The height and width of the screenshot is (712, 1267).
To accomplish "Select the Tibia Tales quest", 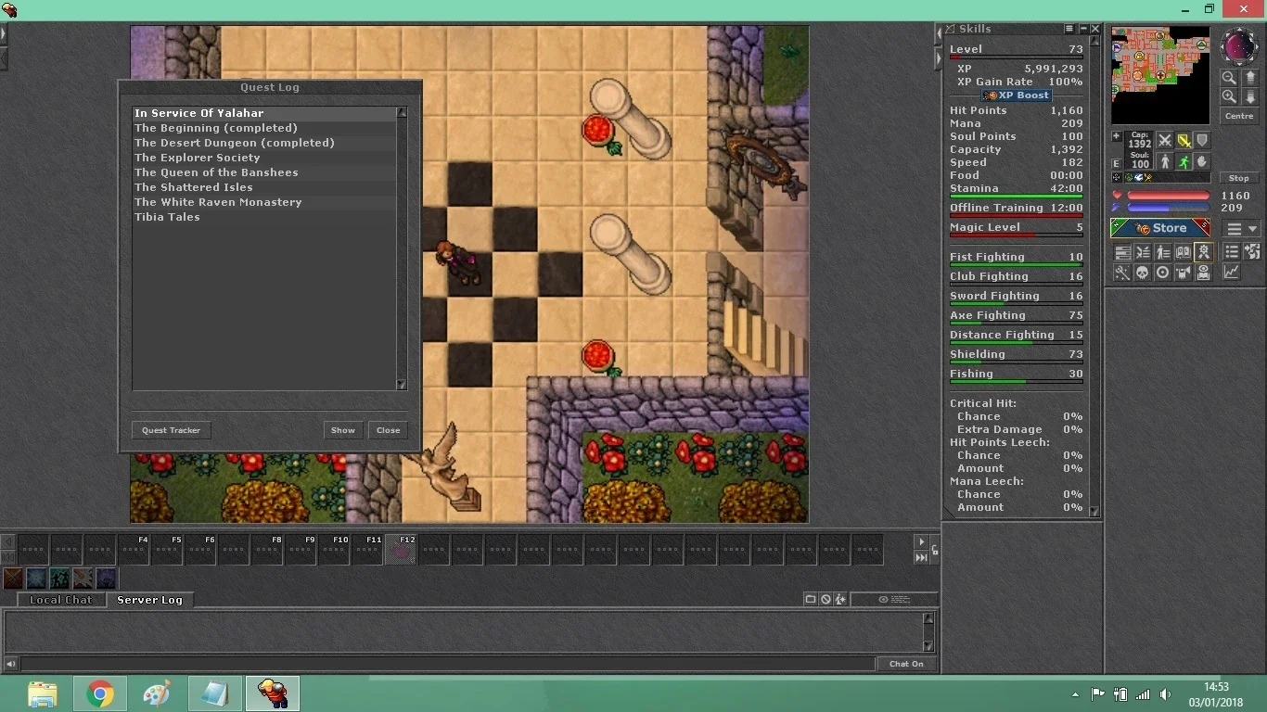I will (x=264, y=217).
